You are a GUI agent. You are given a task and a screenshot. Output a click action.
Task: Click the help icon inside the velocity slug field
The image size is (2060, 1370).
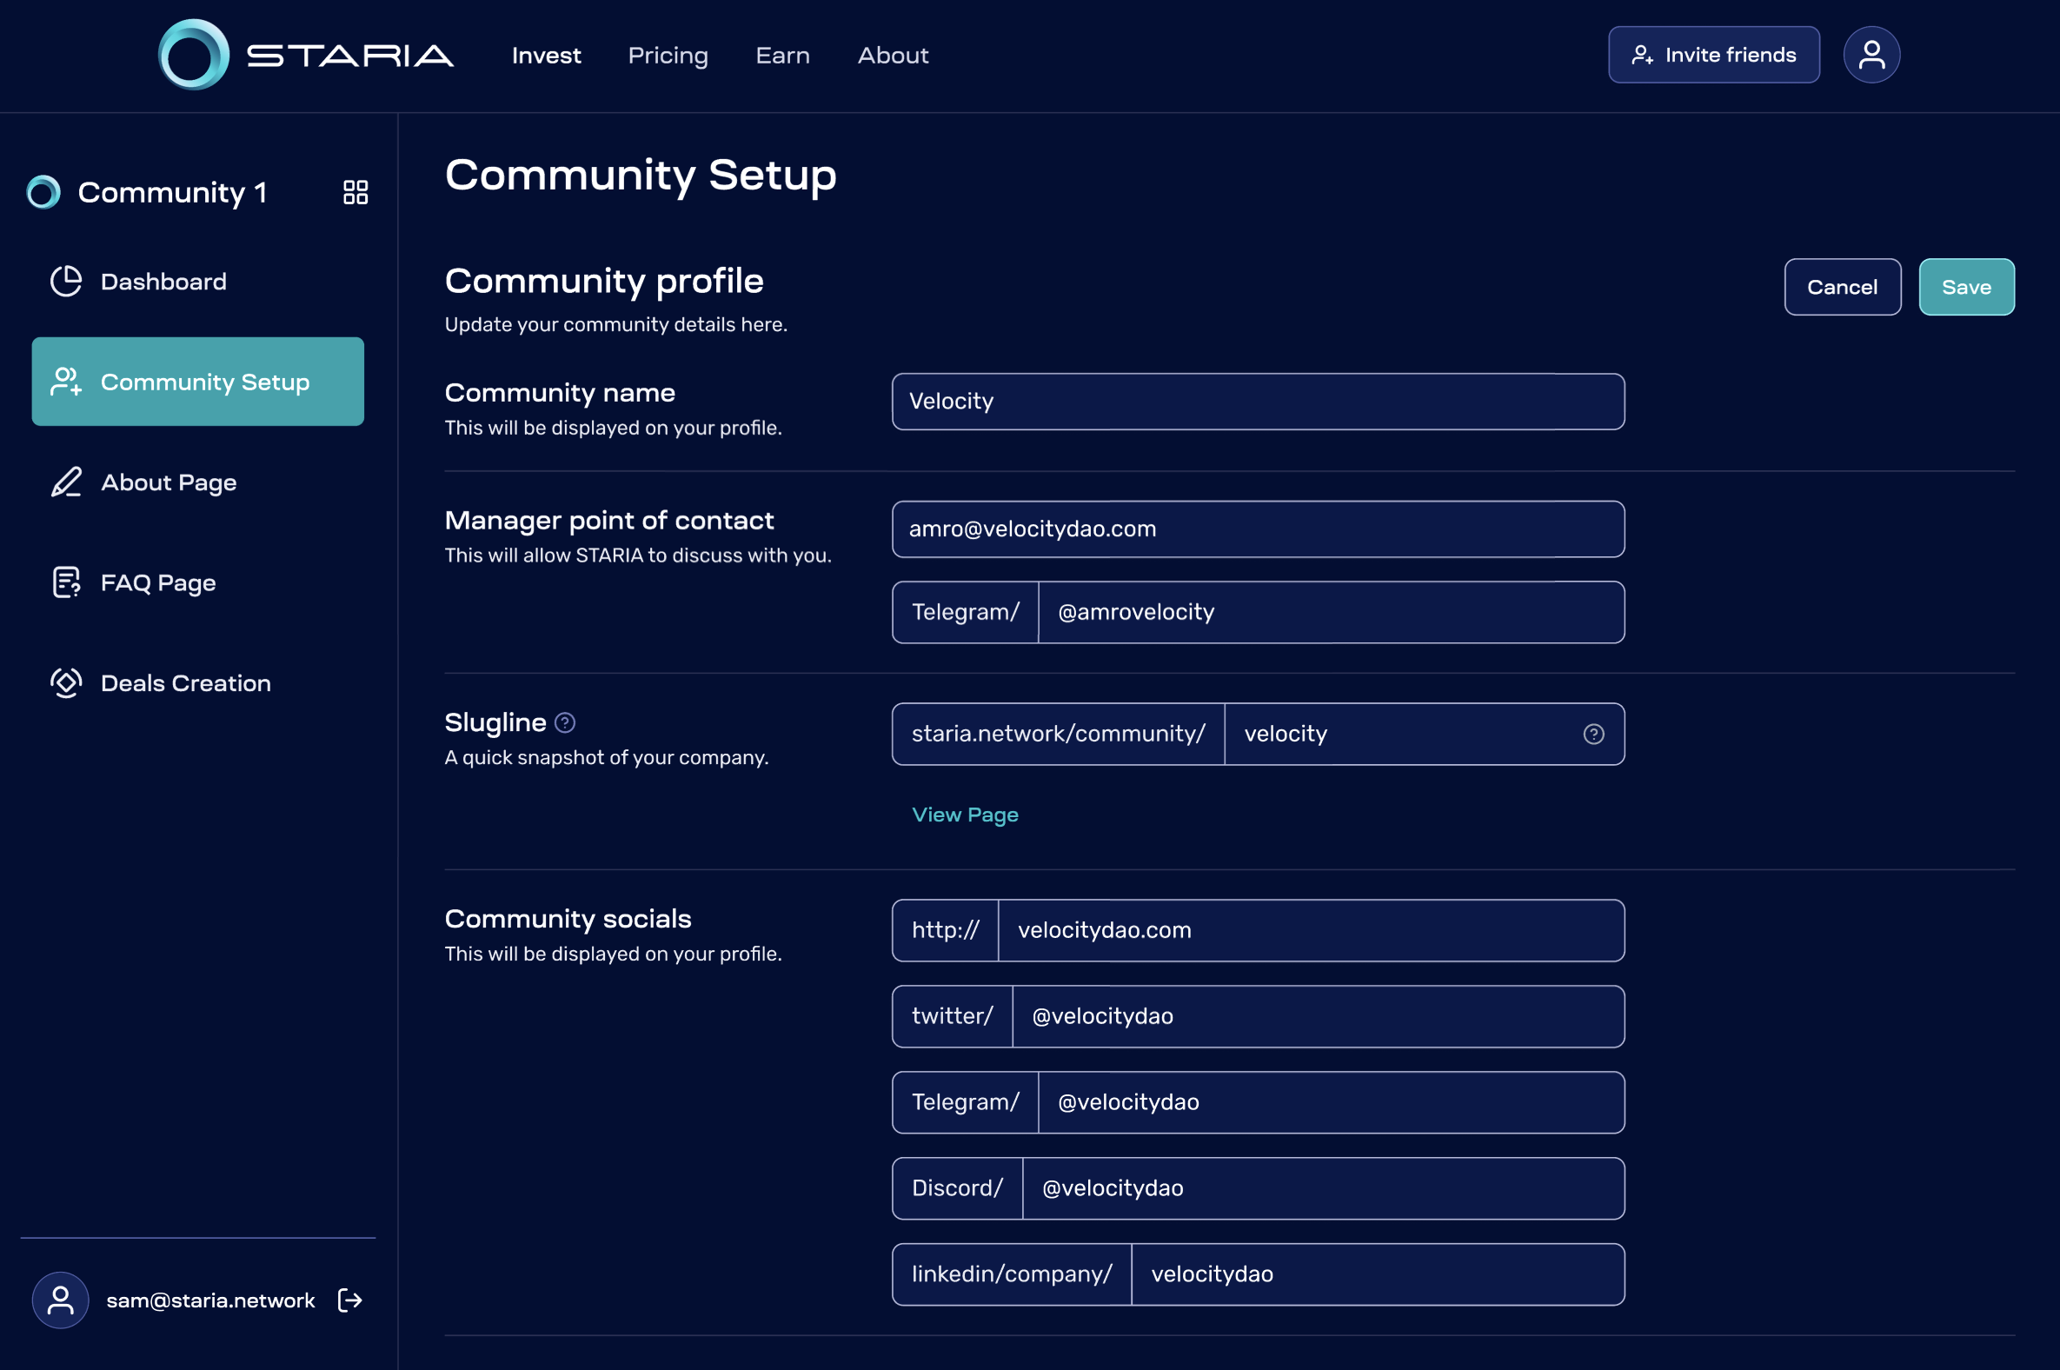coord(1592,734)
